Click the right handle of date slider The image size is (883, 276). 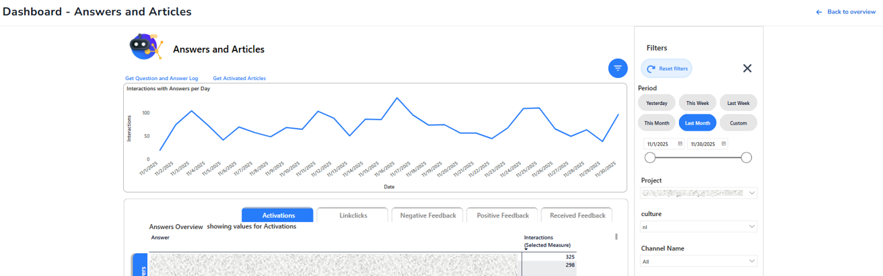[746, 158]
